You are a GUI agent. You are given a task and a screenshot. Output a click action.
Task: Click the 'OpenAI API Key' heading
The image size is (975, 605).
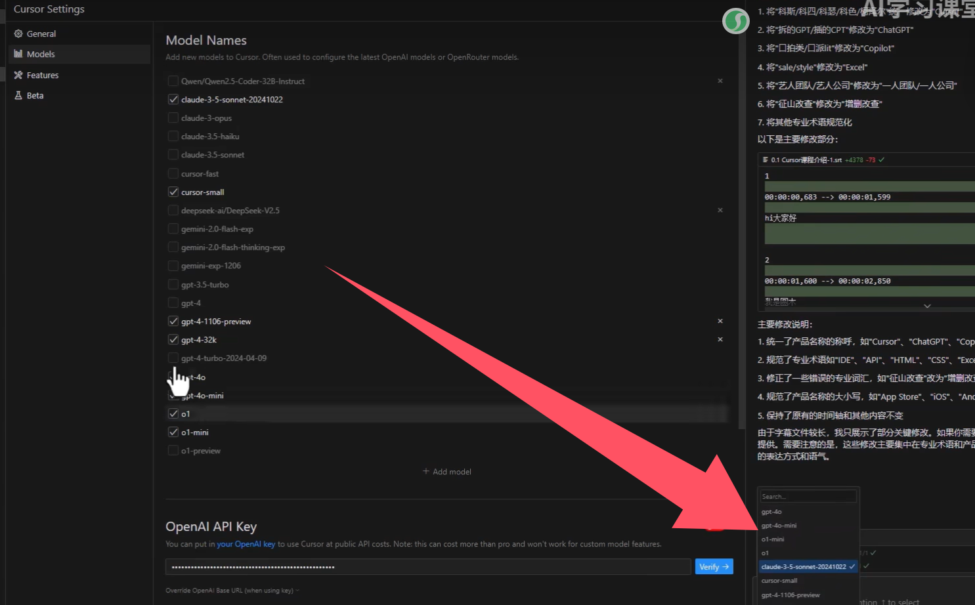211,526
